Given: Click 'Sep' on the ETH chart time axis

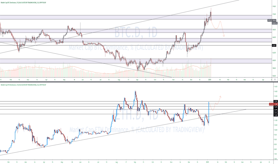Looking at the screenshot, I should [135, 162].
